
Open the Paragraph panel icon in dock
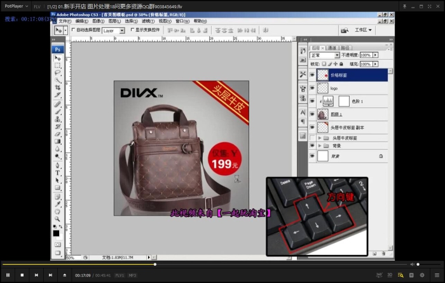click(303, 122)
